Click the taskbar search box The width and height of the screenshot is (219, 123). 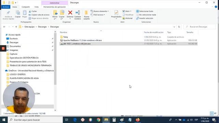click(x=35, y=120)
